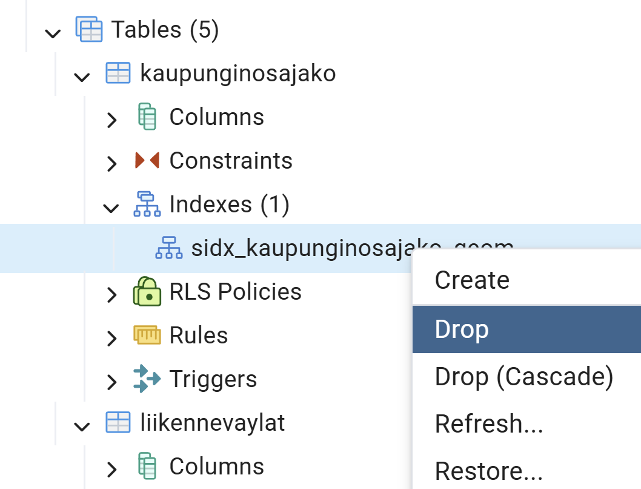Select the liikennevaylat table label
641x489 pixels.
212,423
